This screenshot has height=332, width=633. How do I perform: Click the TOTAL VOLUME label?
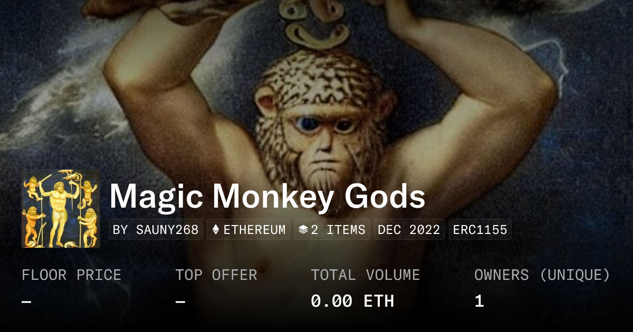(365, 275)
